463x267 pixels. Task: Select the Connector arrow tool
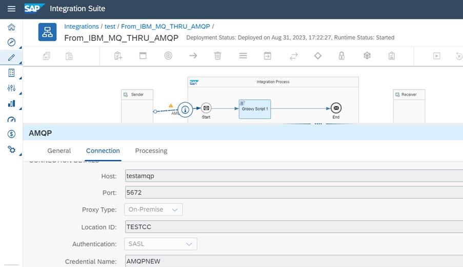click(193, 55)
